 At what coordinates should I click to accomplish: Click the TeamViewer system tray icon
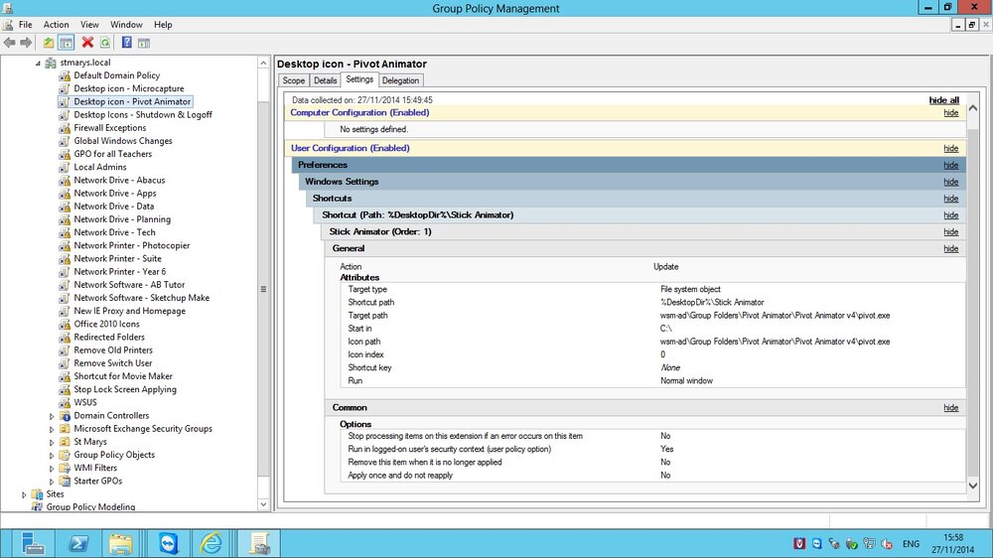click(817, 543)
